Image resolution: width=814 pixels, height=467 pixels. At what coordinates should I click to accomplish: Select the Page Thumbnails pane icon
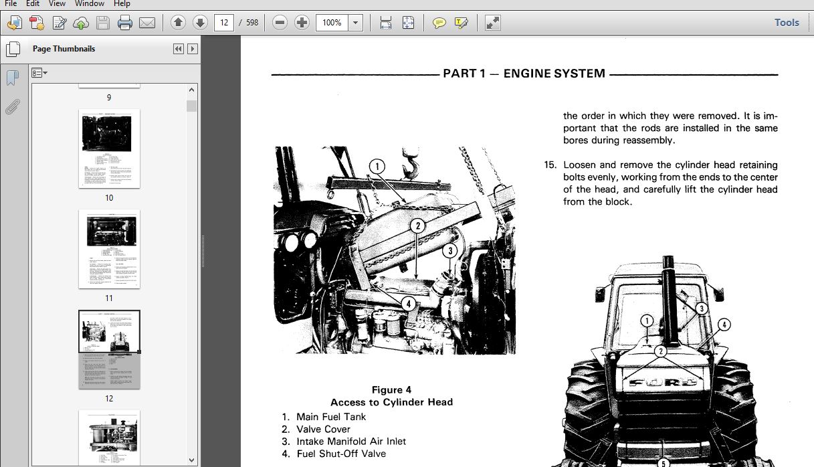pos(12,49)
